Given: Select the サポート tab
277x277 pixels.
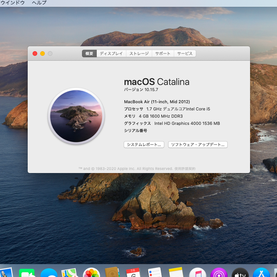Looking at the screenshot, I should tap(163, 54).
